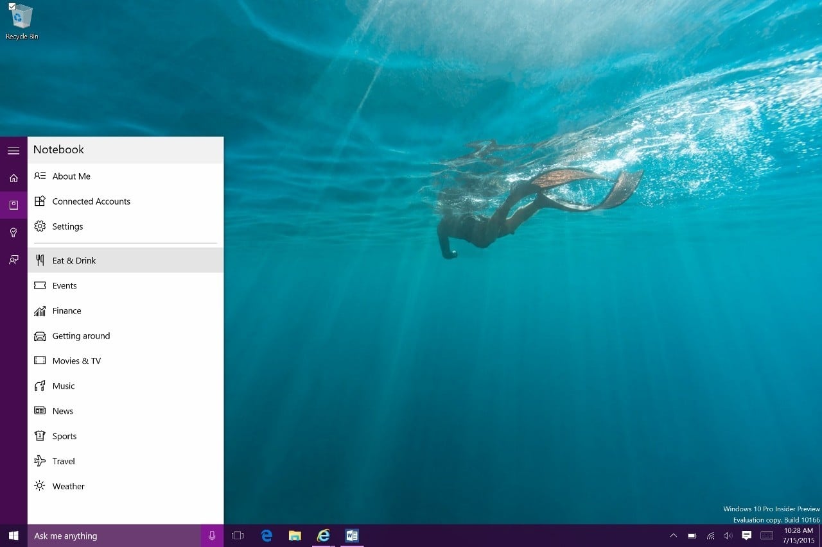This screenshot has height=547, width=822.
Task: Click the Feedback icon in the sidebar
Action: [13, 260]
